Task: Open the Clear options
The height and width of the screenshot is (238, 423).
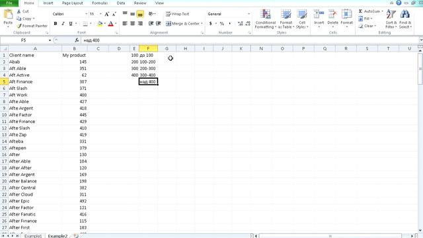Action: coord(367,26)
